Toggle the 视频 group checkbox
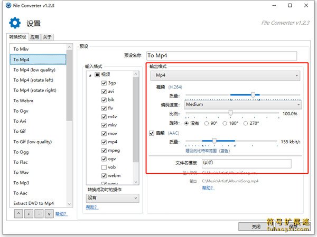317x237 pixels. pyautogui.click(x=97, y=75)
